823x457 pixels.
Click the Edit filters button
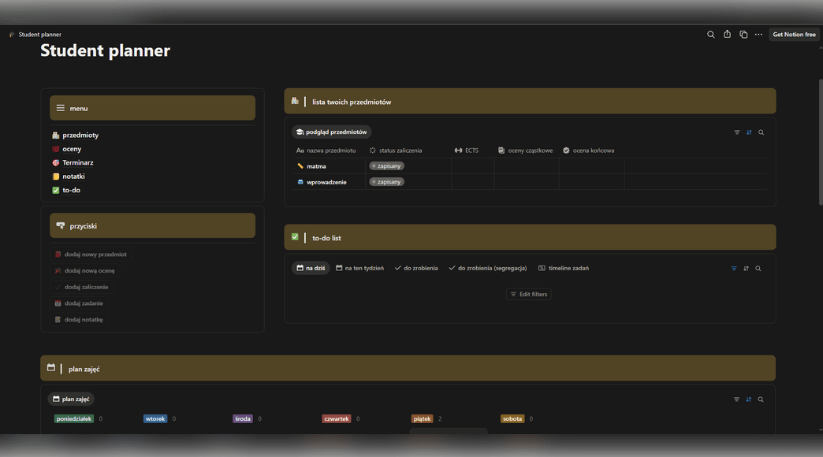pyautogui.click(x=529, y=294)
